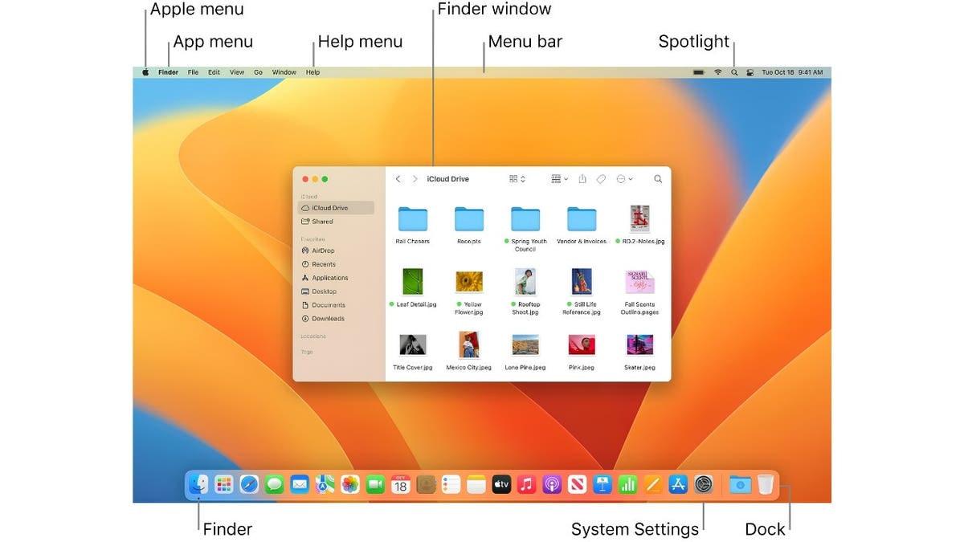964x542 pixels.
Task: Select Applications in the sidebar
Action: (x=336, y=278)
